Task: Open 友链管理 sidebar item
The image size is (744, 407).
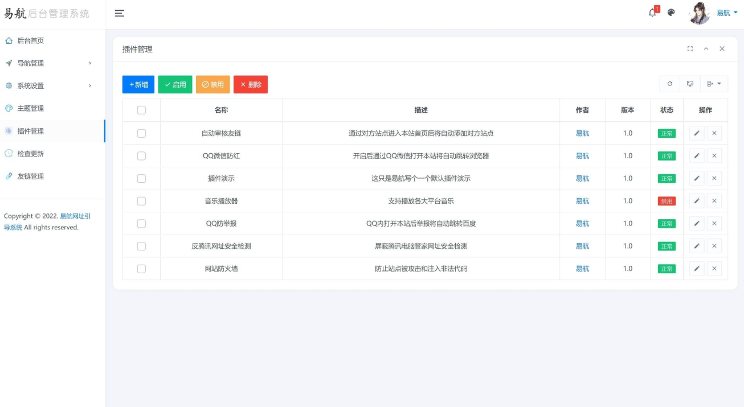Action: (52, 176)
